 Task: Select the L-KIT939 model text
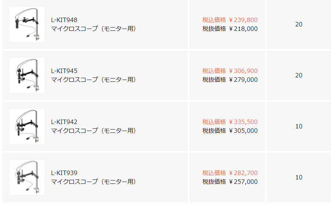[64, 173]
